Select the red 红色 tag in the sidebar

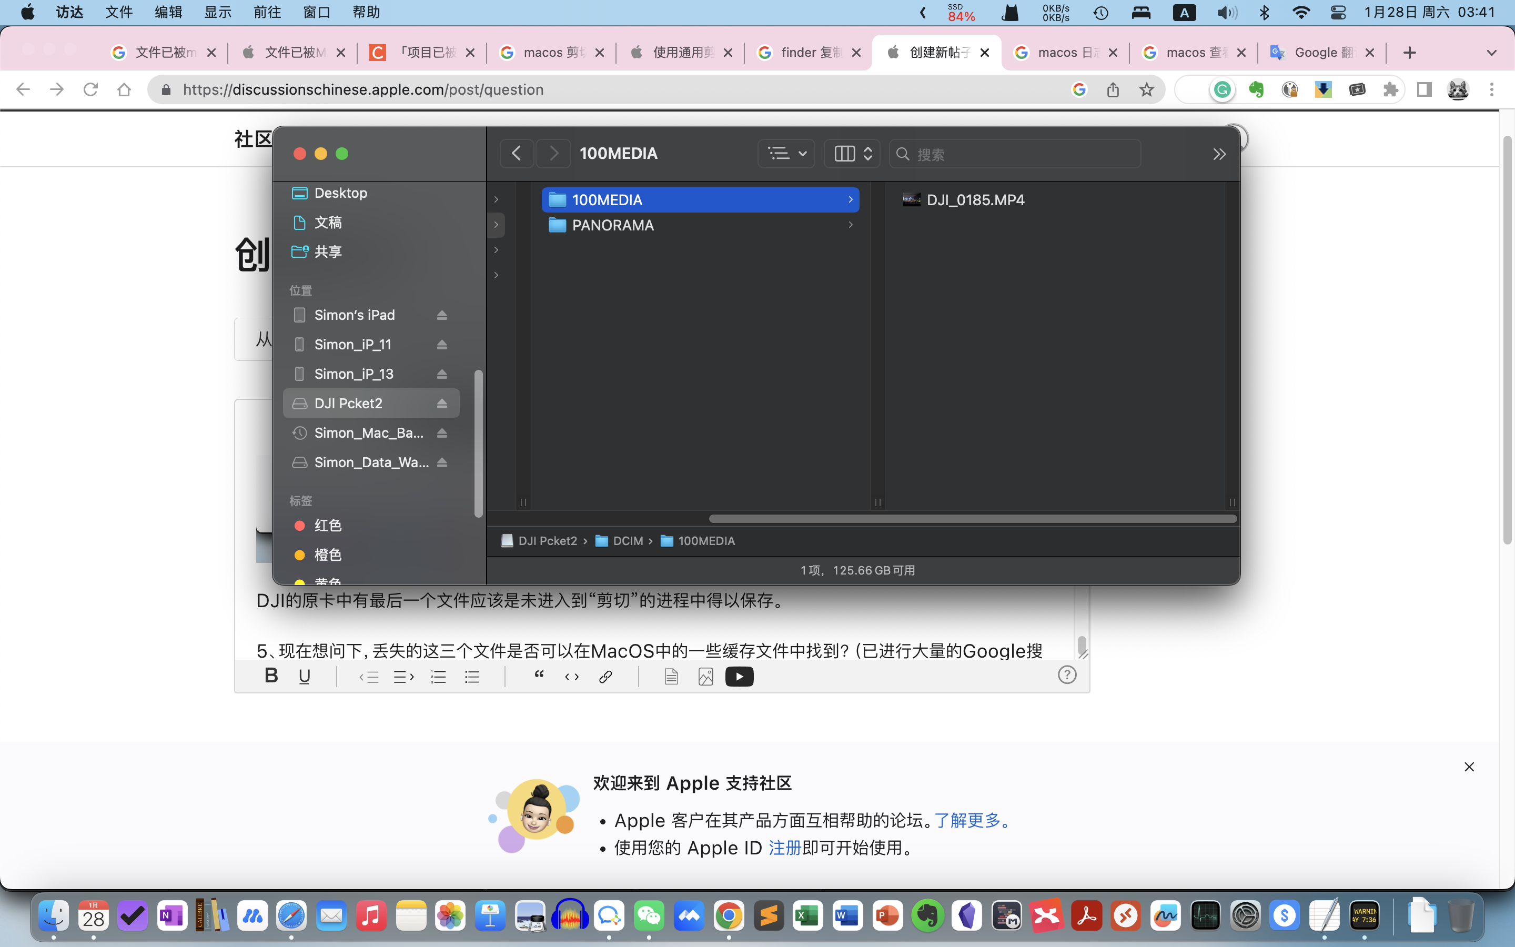point(327,526)
